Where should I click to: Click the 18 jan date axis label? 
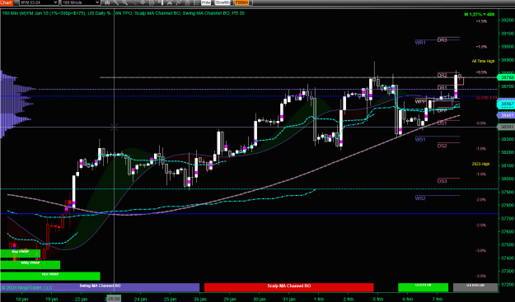(x=21, y=299)
